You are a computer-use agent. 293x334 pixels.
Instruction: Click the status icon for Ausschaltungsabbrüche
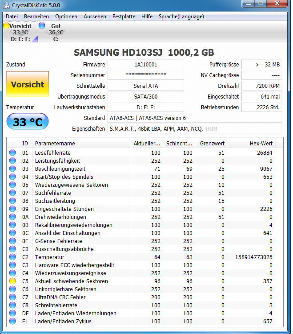point(12,249)
